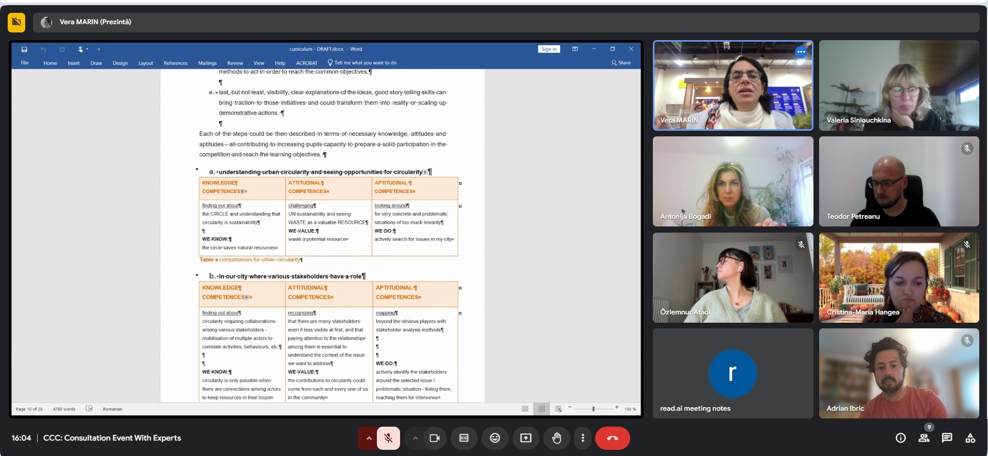Turn on closed captions

tap(464, 438)
